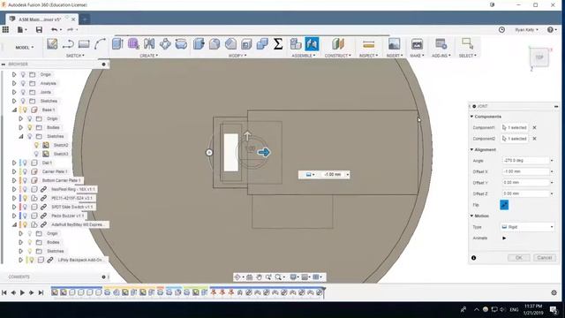Click Cancel in the Joint dialog
Image resolution: width=565 pixels, height=318 pixels.
(544, 258)
